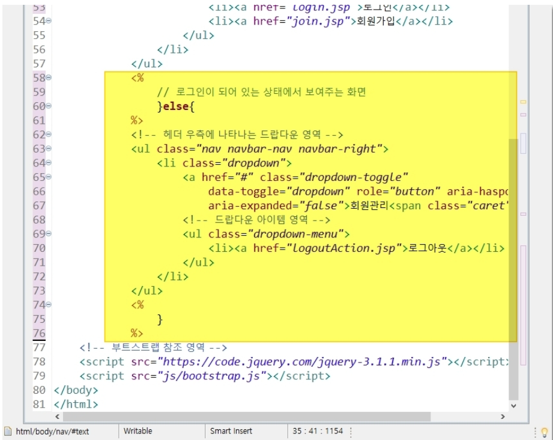Viewport: 553px width, 440px height.
Task: Click the role="button" attribute on line 66
Action: point(398,191)
